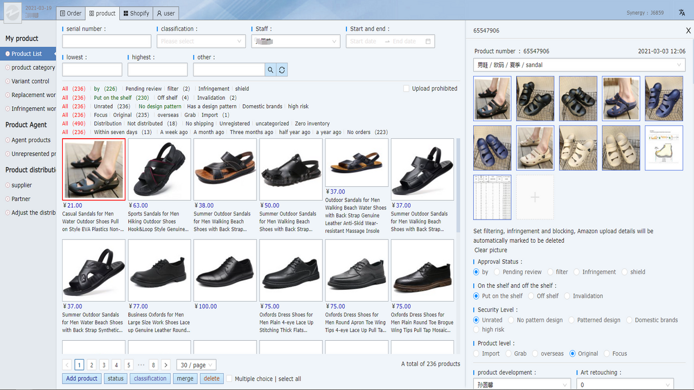Enable the Upload prohibited checkbox
Screen dimensions: 694x390
coord(406,88)
